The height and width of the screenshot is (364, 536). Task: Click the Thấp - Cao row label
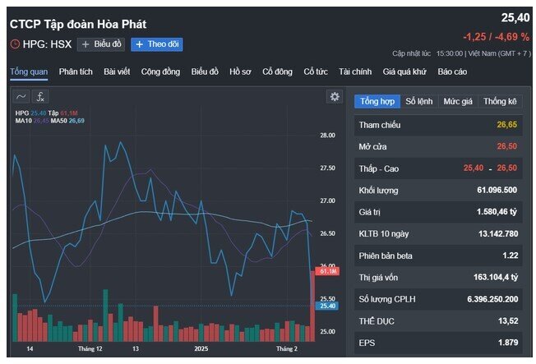click(x=379, y=168)
